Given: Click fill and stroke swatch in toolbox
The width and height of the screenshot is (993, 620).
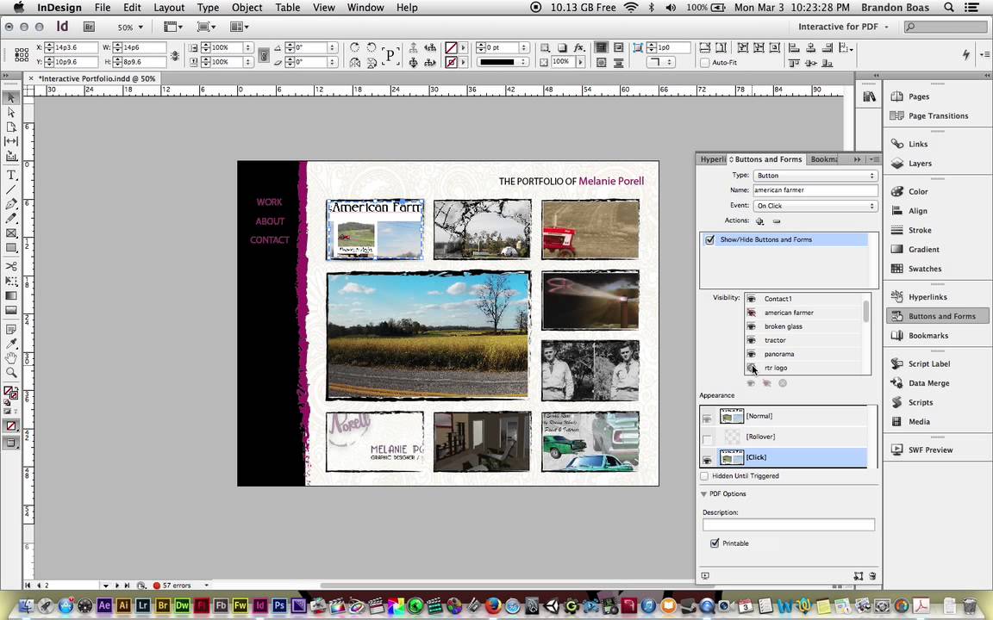Looking at the screenshot, I should point(10,394).
